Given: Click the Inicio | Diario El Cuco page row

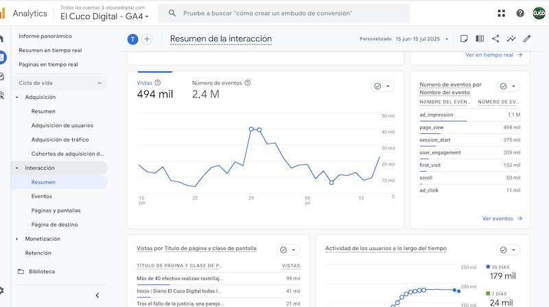Looking at the screenshot, I should click(x=218, y=291).
